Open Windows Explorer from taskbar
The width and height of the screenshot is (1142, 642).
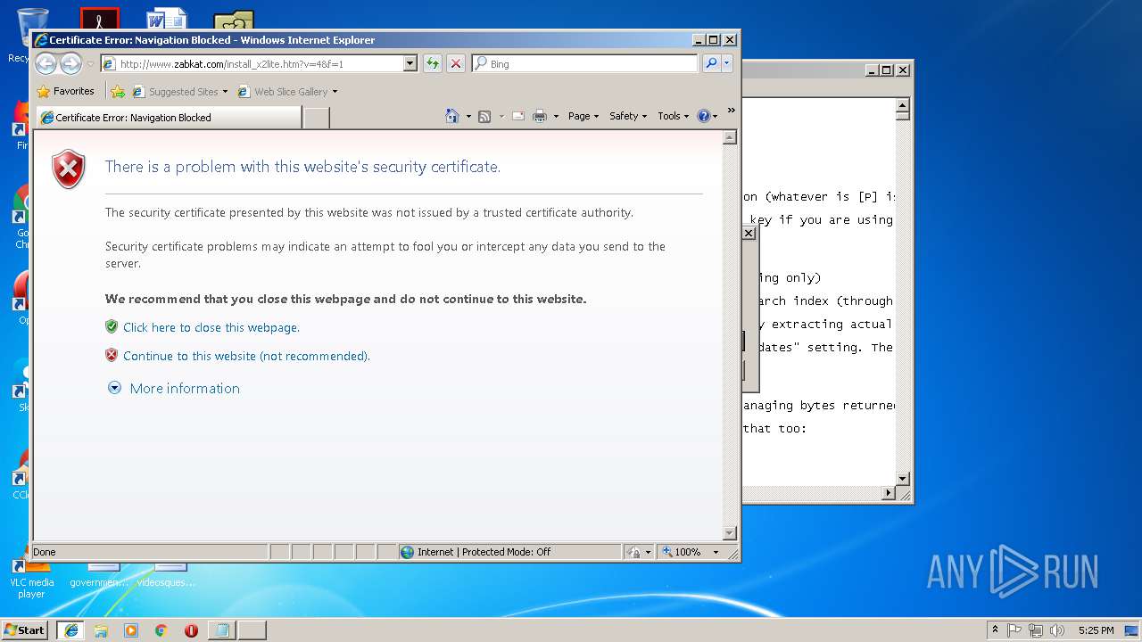pos(101,630)
